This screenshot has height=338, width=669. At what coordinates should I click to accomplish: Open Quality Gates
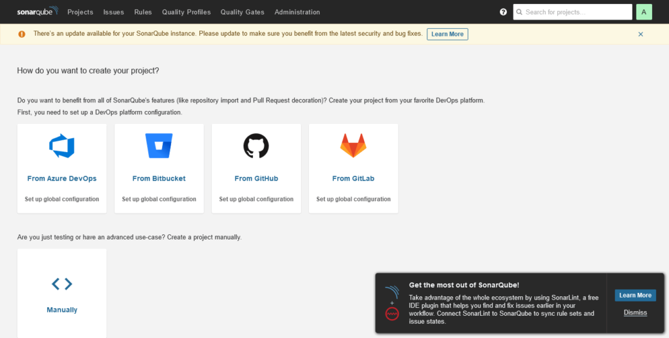pyautogui.click(x=242, y=12)
